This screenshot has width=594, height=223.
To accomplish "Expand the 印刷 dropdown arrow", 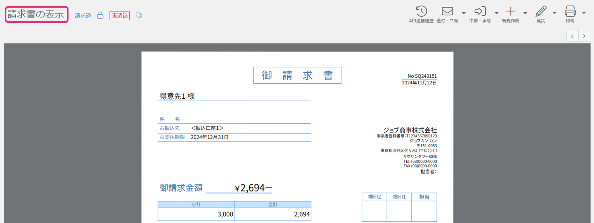I will pos(584,13).
